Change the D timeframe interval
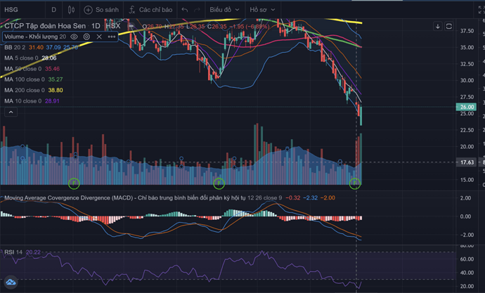This screenshot has height=293, width=485. [53, 10]
